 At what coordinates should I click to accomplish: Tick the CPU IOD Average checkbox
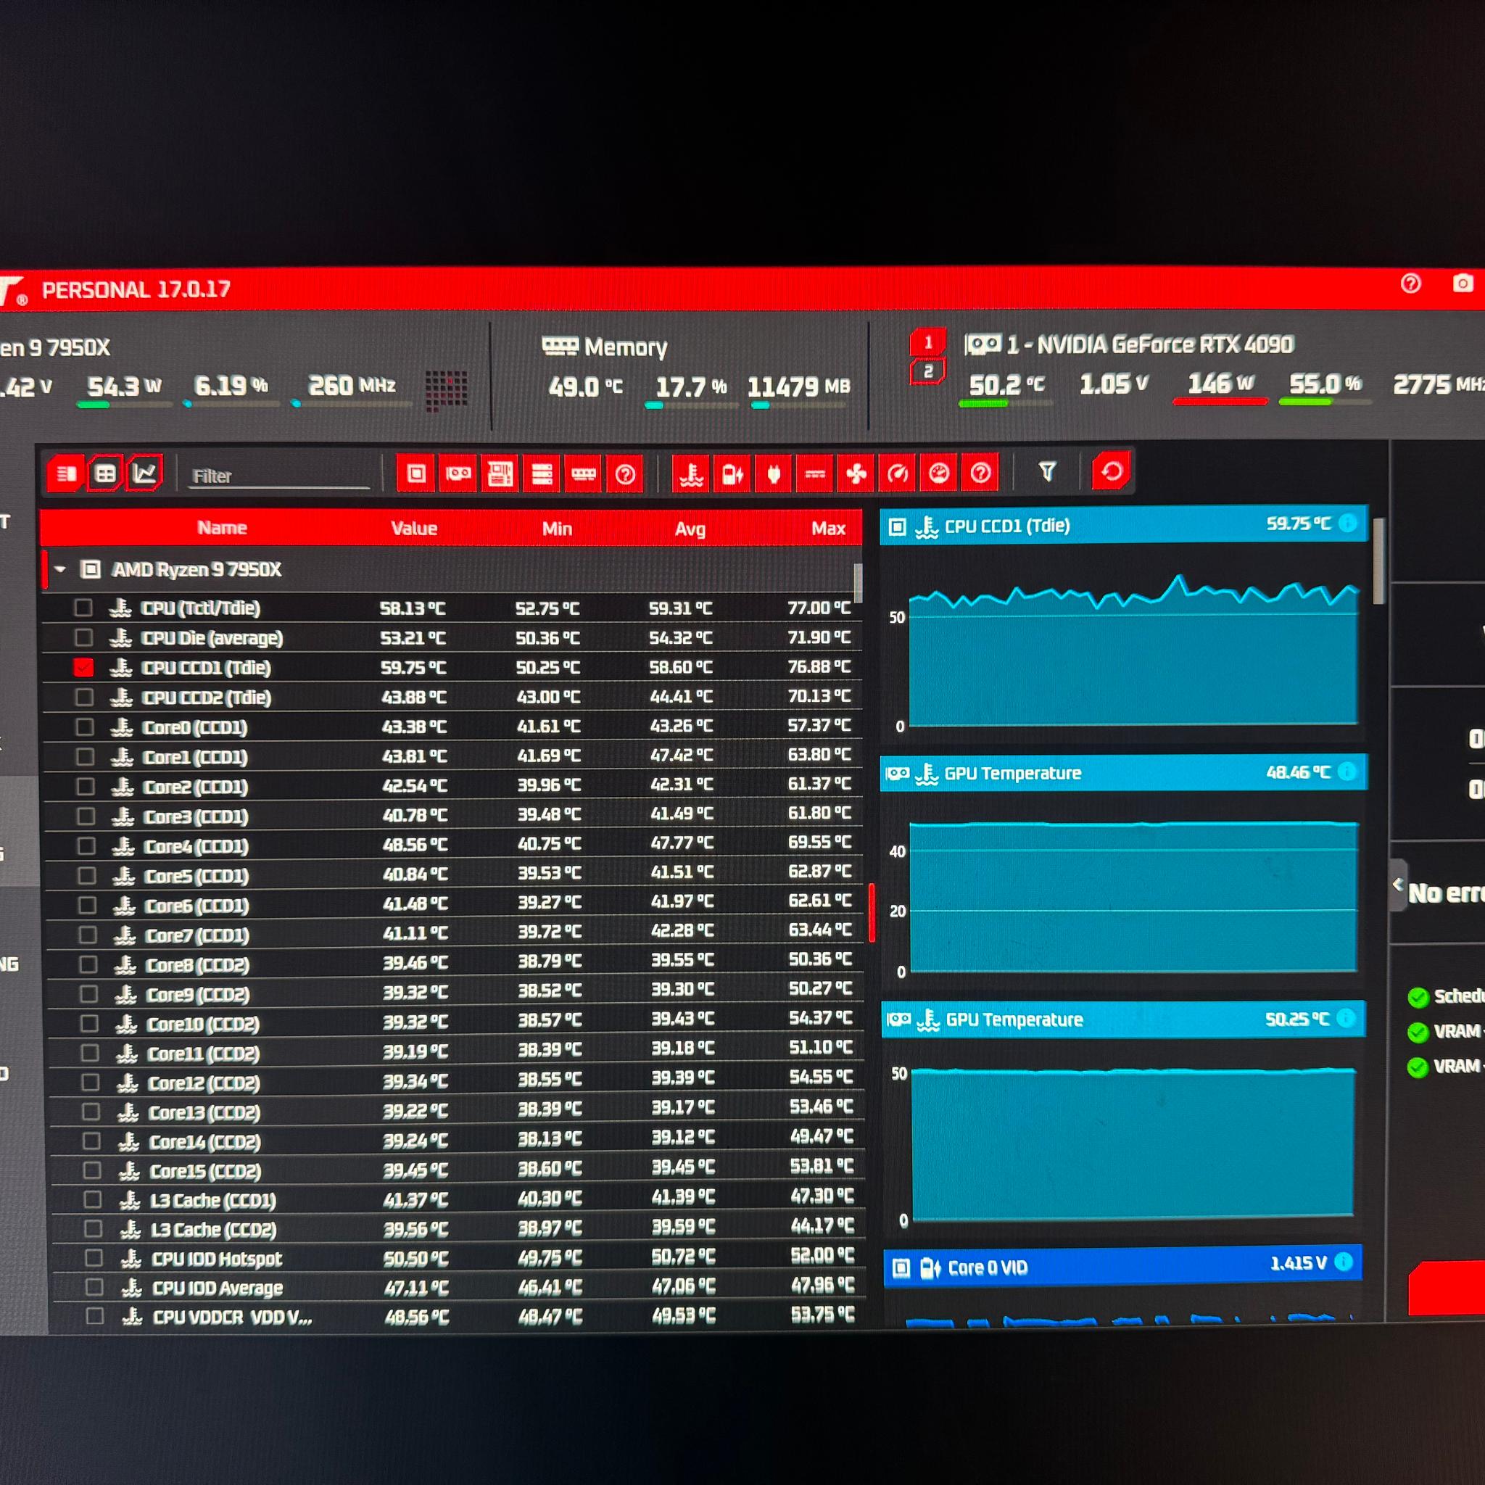point(94,1287)
